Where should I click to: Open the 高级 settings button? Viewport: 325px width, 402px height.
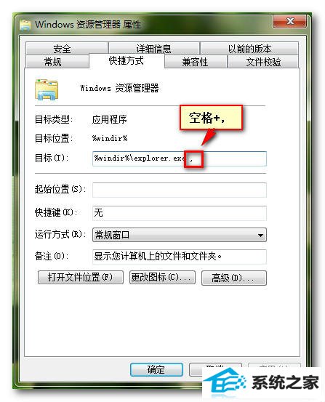point(234,278)
